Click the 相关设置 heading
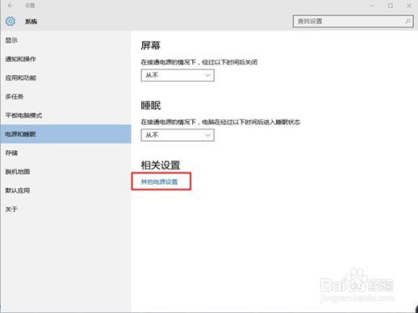418x313 pixels. point(161,165)
